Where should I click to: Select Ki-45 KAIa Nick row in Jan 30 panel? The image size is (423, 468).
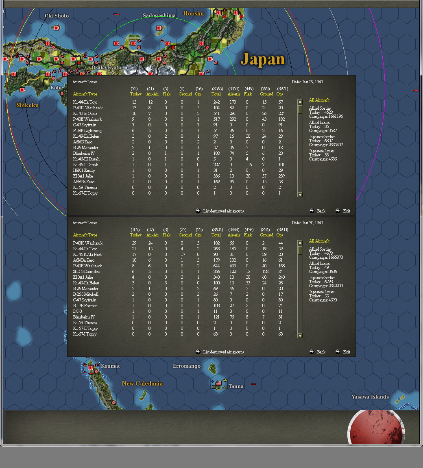(x=179, y=254)
